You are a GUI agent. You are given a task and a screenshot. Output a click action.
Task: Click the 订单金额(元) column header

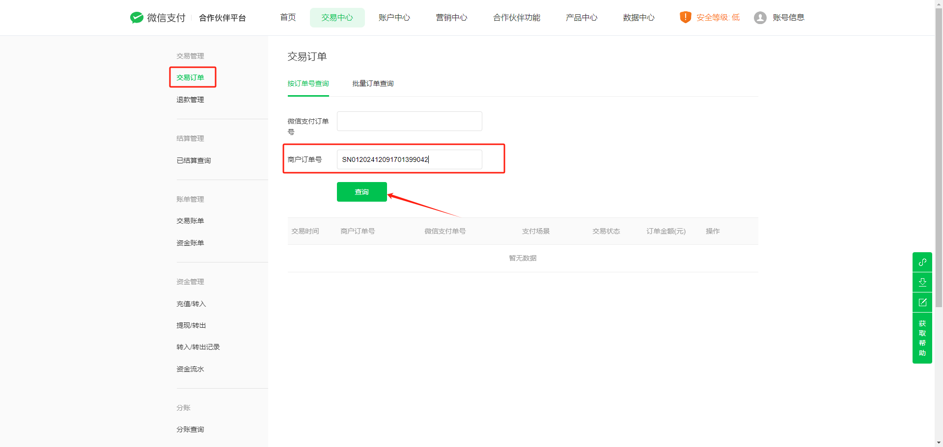click(x=666, y=231)
